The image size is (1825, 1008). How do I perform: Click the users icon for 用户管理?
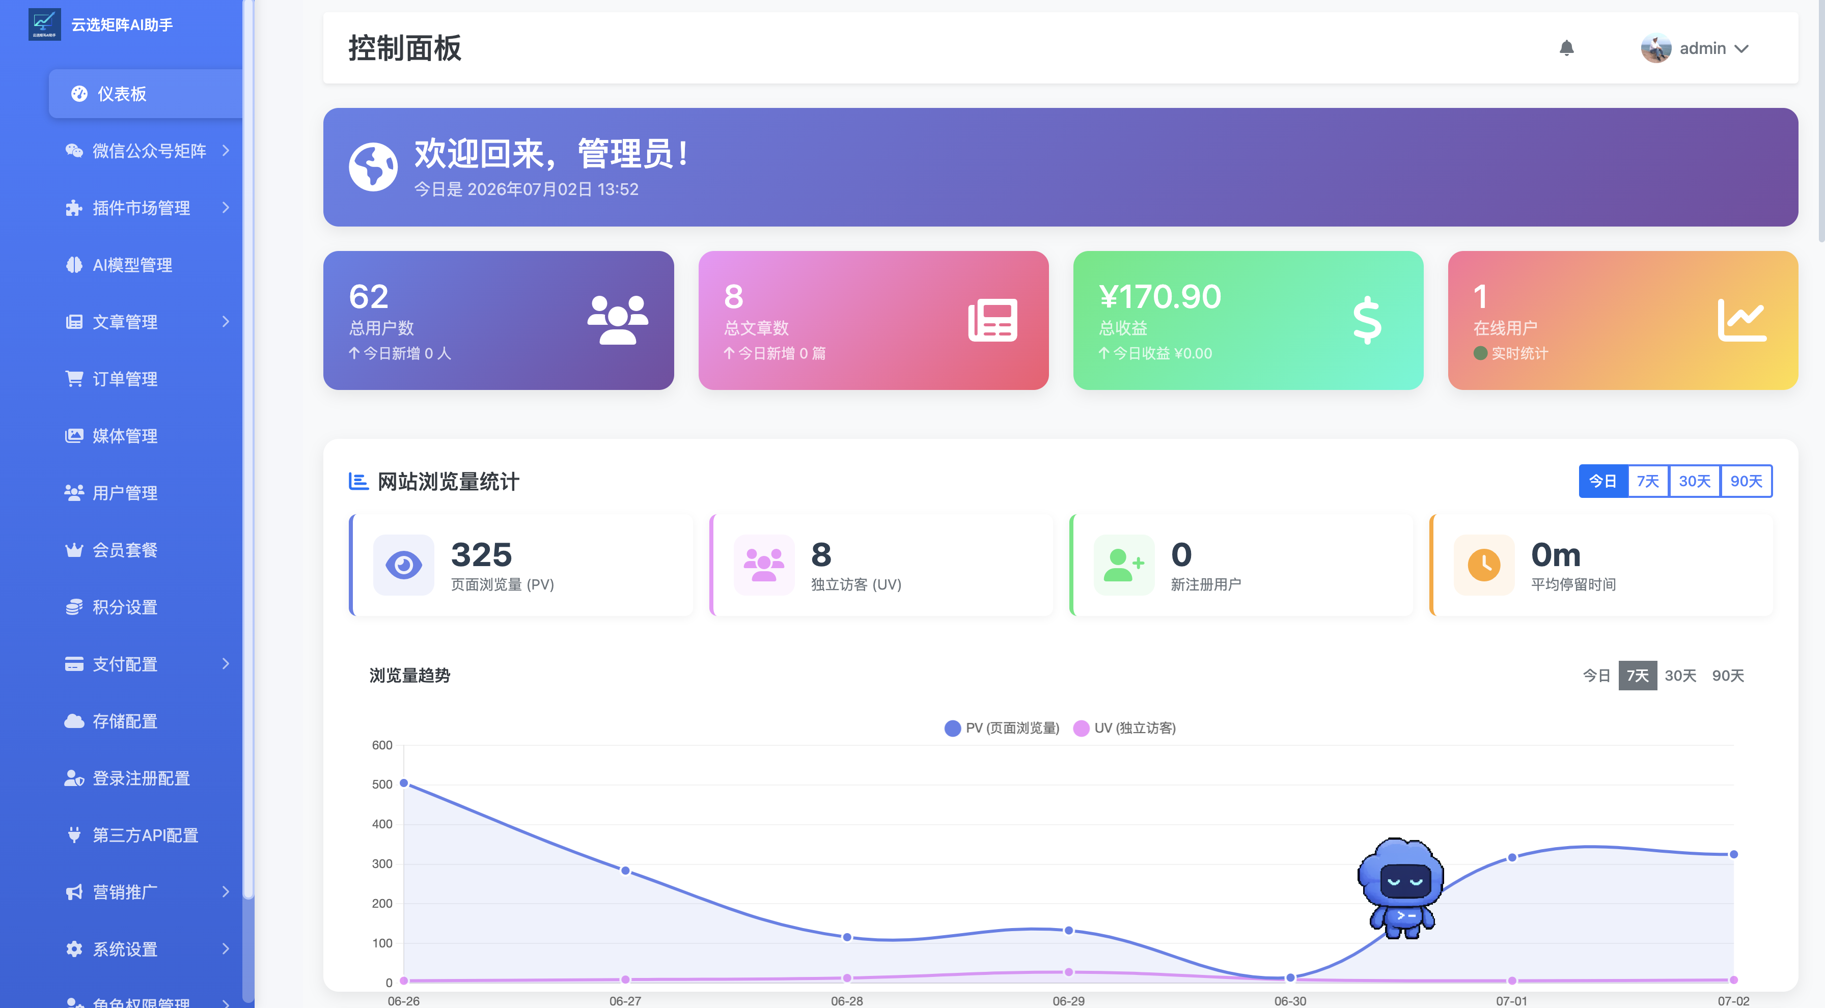74,492
